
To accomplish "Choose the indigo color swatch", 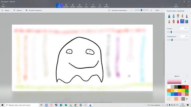I will click(176, 94).
